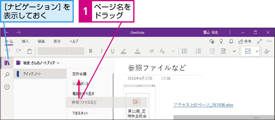Open the spelling check pen icon

[x=267, y=51]
